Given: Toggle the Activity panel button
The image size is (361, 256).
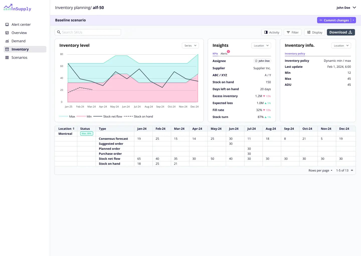Looking at the screenshot, I should (272, 32).
